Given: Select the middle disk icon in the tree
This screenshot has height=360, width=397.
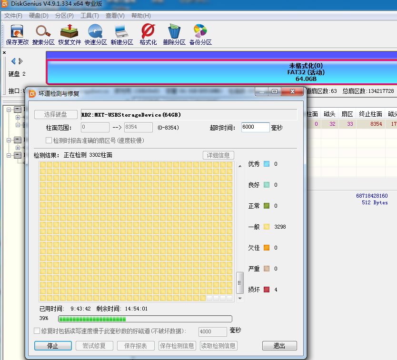Looking at the screenshot, I should pos(18,140).
